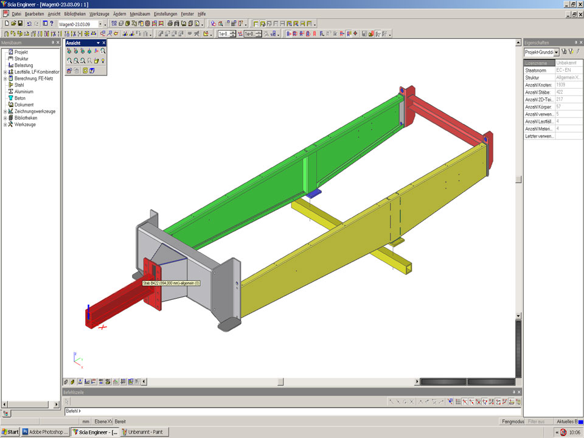The image size is (584, 438).
Task: Click the Undo arrow icon
Action: tap(29, 24)
